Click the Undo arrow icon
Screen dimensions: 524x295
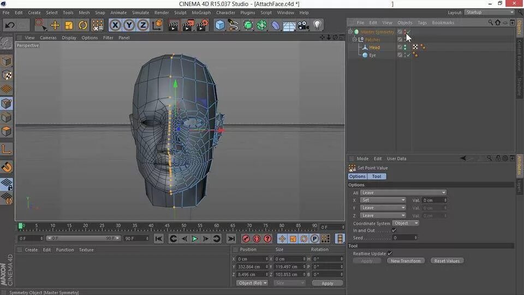click(x=10, y=25)
